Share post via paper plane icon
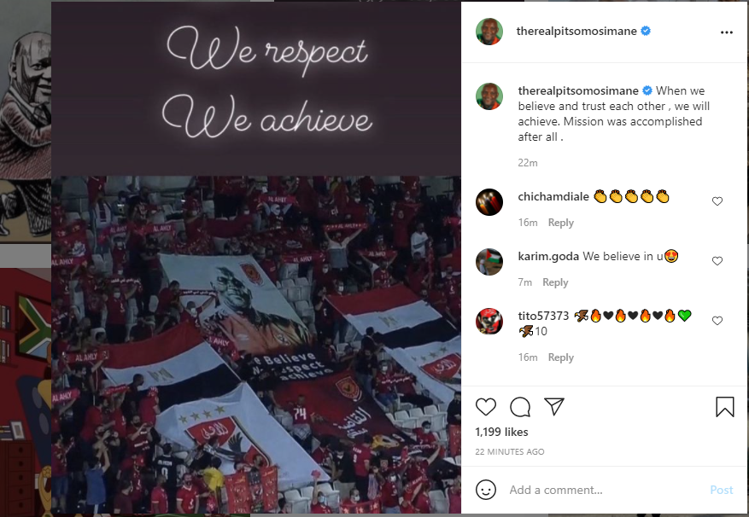The image size is (749, 517). pos(554,407)
